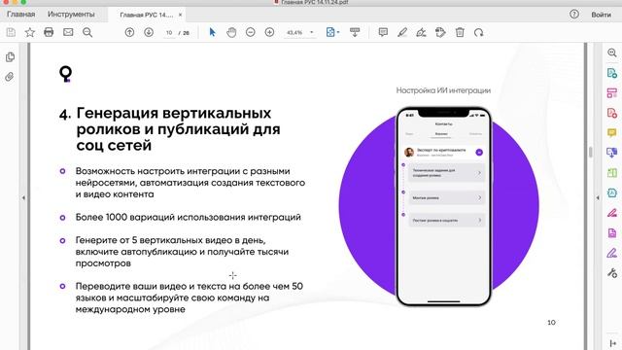Screen dimensions: 622x350
Task: Print the document with printer icon
Action: (49, 32)
